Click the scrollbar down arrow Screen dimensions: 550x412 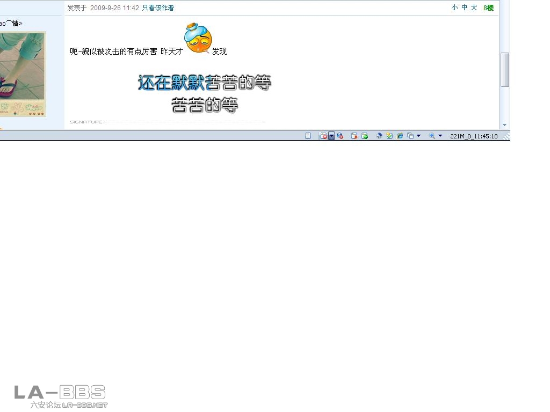(x=505, y=124)
